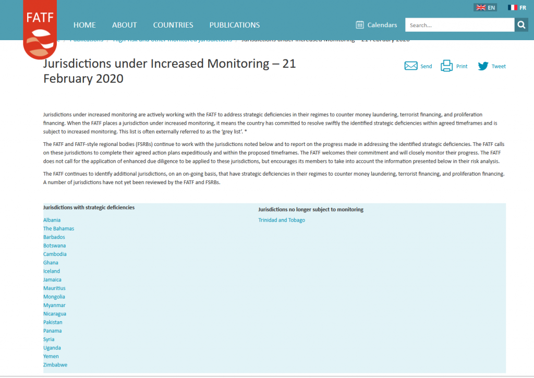The height and width of the screenshot is (378, 534).
Task: Open the Pakistan link
Action: (53, 322)
